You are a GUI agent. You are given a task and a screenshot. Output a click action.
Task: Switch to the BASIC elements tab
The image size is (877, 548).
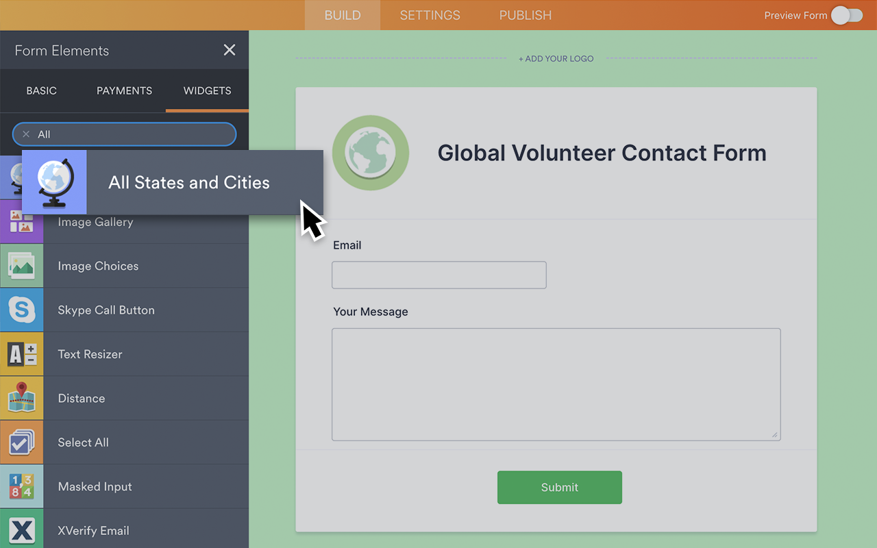[x=41, y=90]
